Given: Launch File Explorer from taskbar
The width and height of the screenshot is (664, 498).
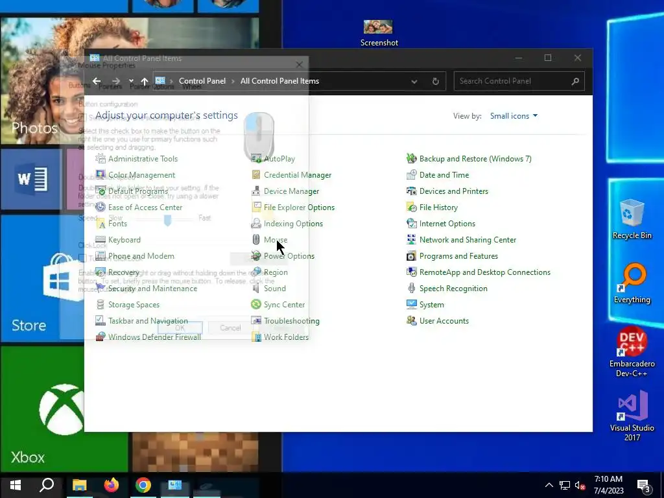Looking at the screenshot, I should [79, 485].
